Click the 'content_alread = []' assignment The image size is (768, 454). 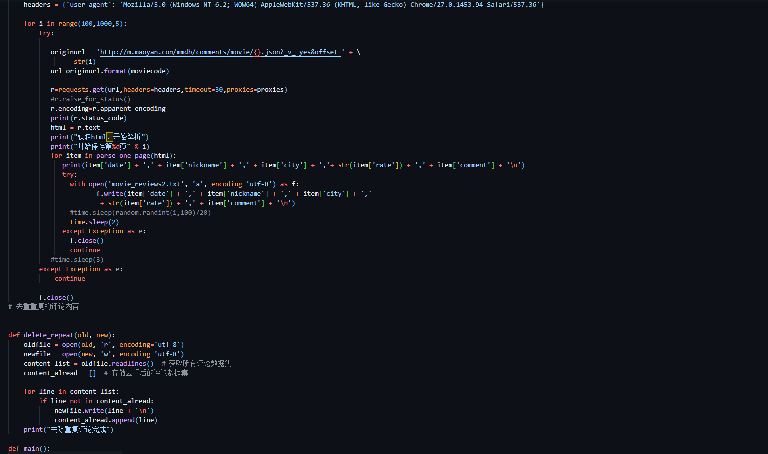[x=60, y=373]
